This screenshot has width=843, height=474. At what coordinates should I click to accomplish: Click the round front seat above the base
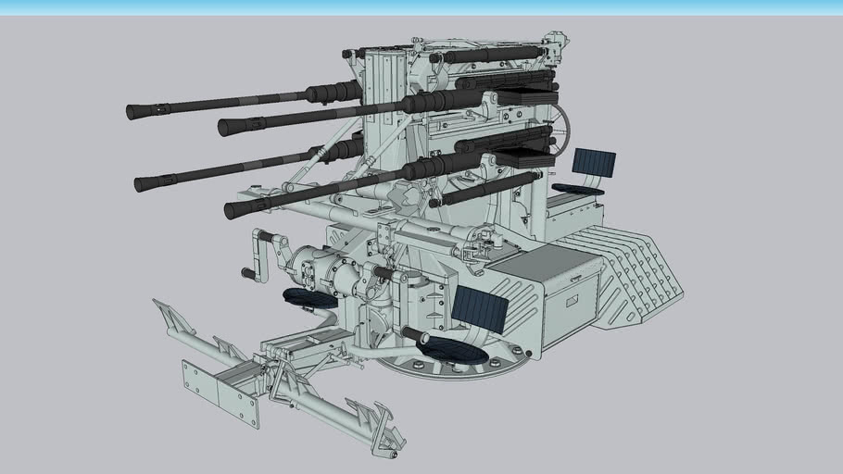(451, 349)
